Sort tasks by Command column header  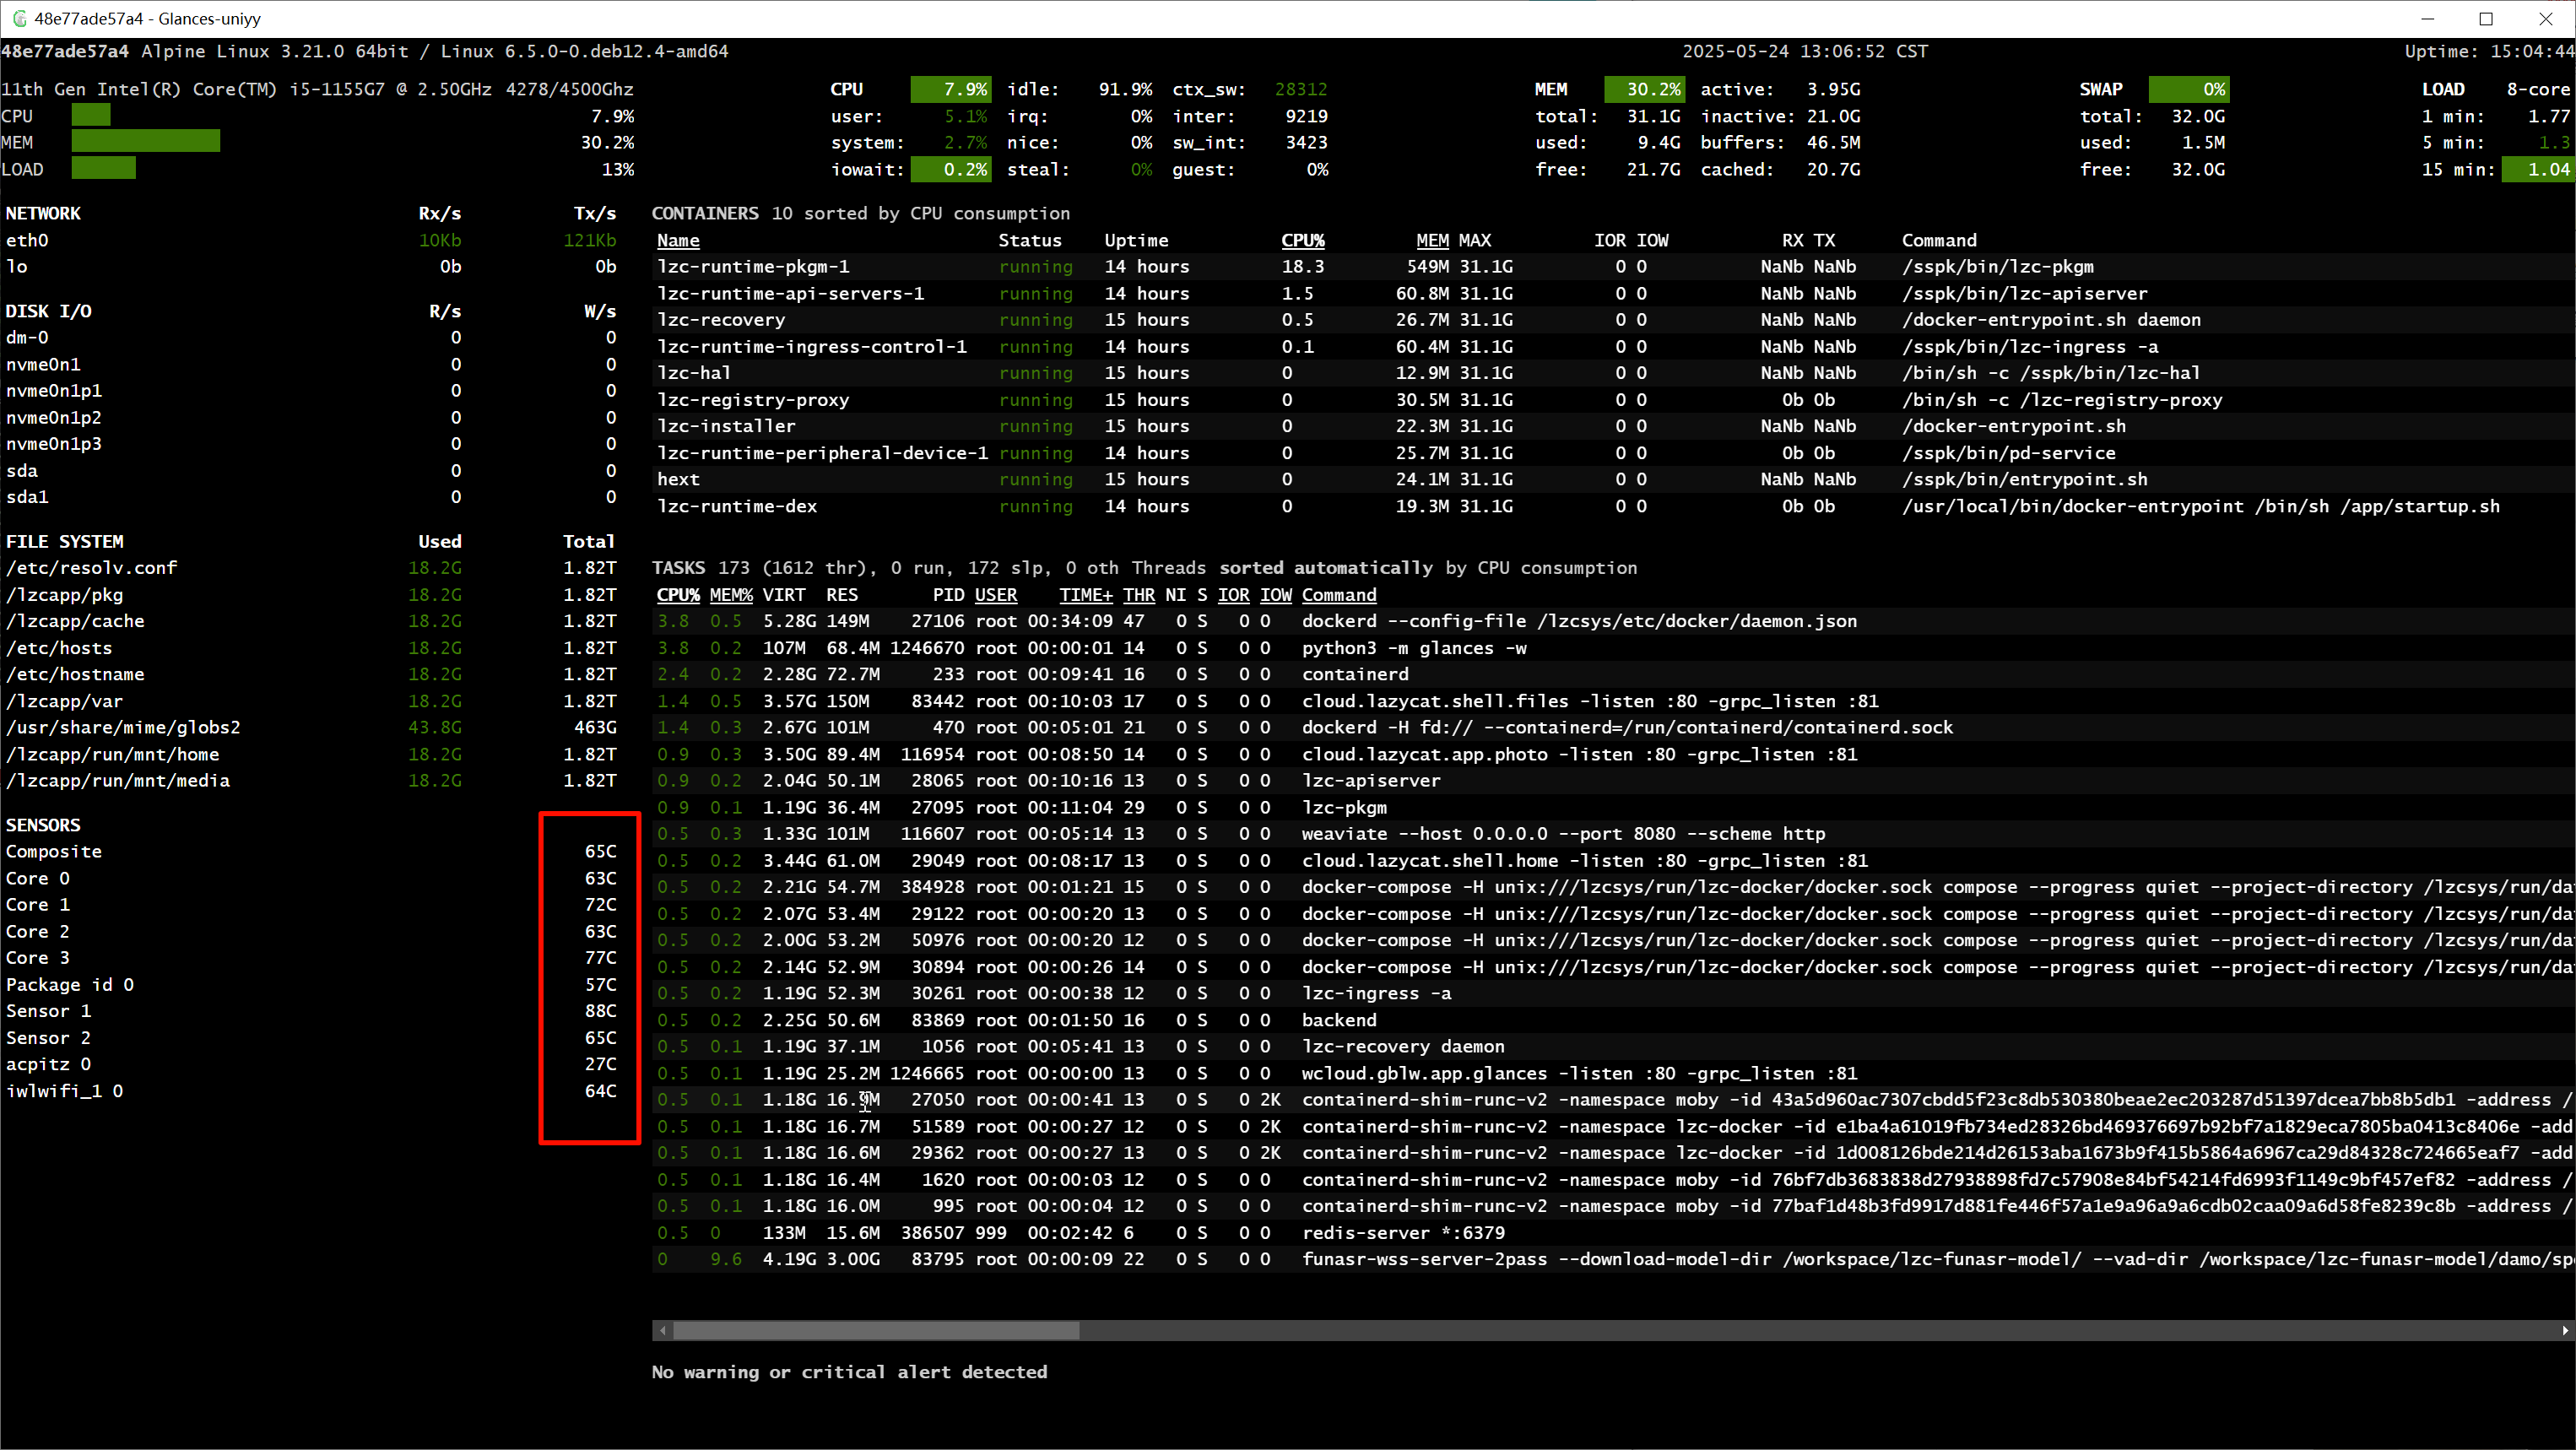(x=1339, y=595)
